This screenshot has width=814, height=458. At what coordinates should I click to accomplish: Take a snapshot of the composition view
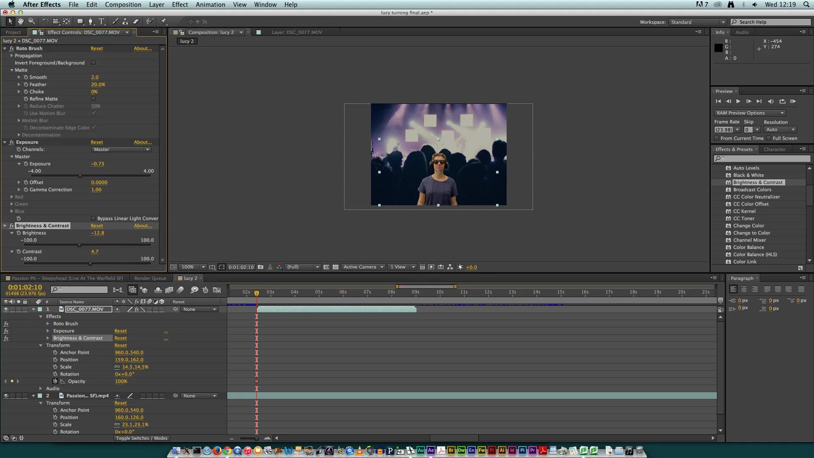point(260,267)
